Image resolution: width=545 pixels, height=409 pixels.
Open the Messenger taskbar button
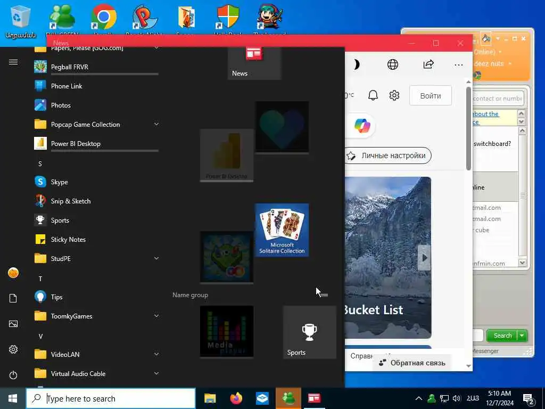(x=288, y=398)
